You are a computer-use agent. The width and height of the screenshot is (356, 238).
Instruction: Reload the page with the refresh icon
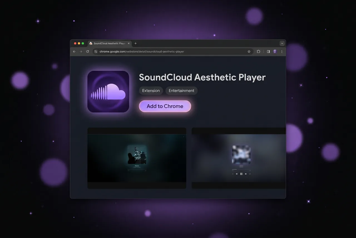tap(88, 52)
